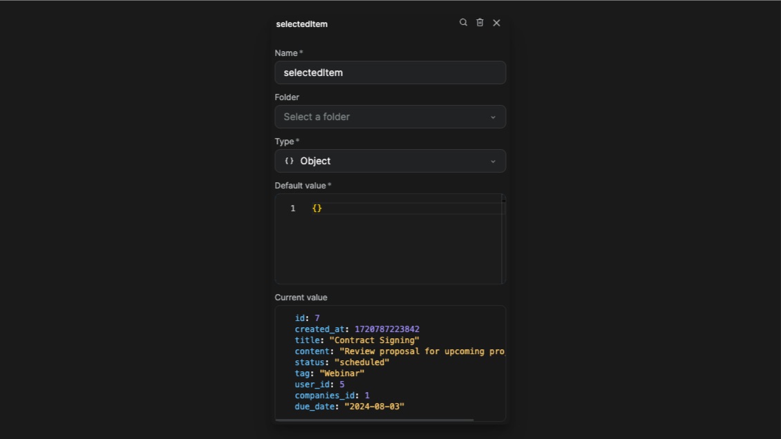
Task: Click the {} Object type icon
Action: pyautogui.click(x=290, y=161)
